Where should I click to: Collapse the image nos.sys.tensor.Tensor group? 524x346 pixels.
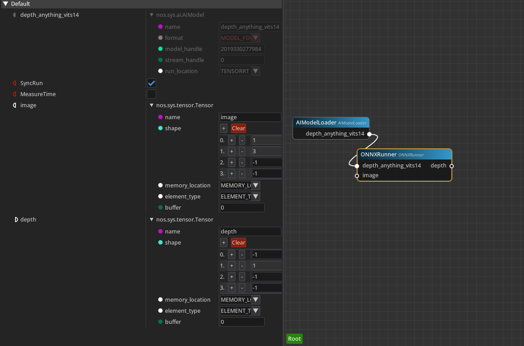151,105
